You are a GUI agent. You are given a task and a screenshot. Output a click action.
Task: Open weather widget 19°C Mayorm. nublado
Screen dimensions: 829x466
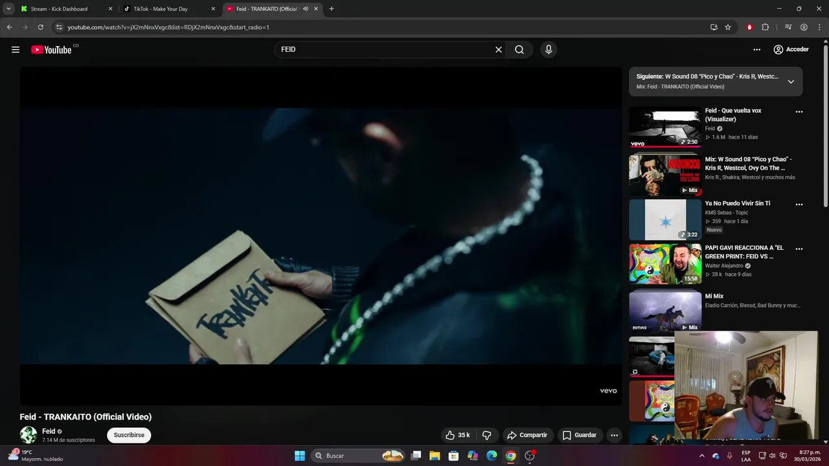point(36,456)
